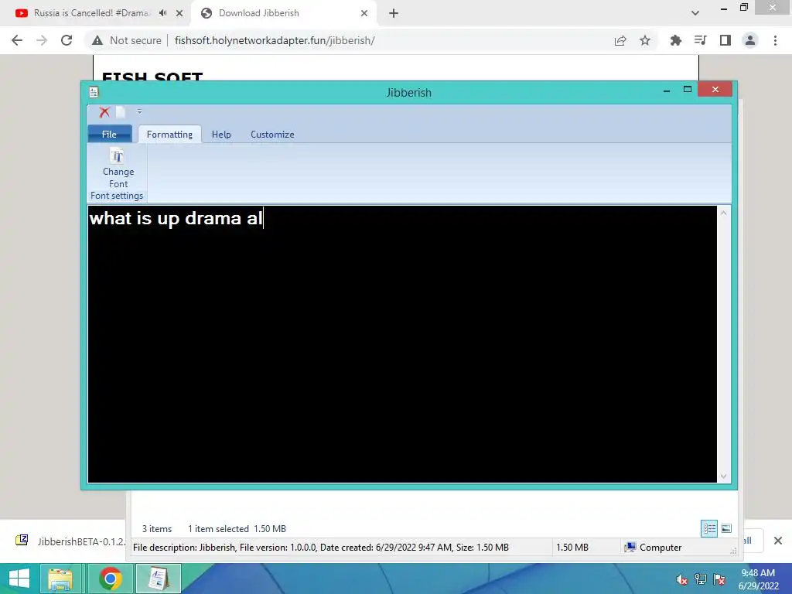Screen dimensions: 792x594
Task: Switch to the Formatting ribbon tab
Action: point(169,135)
